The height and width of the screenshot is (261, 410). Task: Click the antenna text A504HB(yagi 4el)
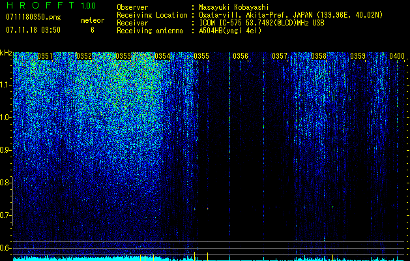pyautogui.click(x=230, y=31)
